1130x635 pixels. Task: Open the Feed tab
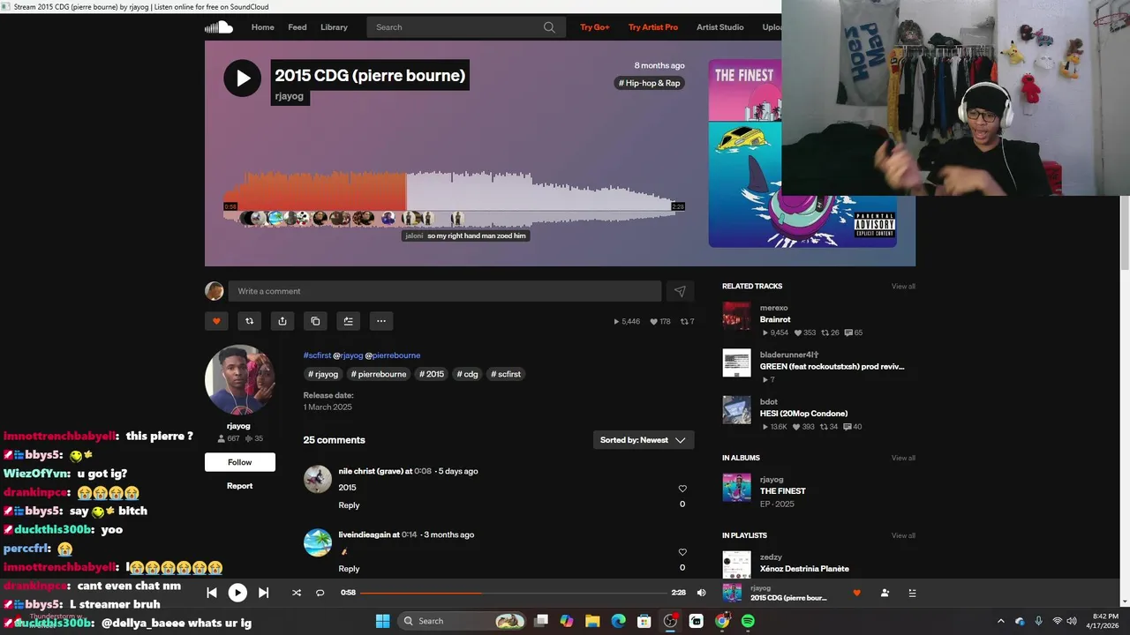298,27
